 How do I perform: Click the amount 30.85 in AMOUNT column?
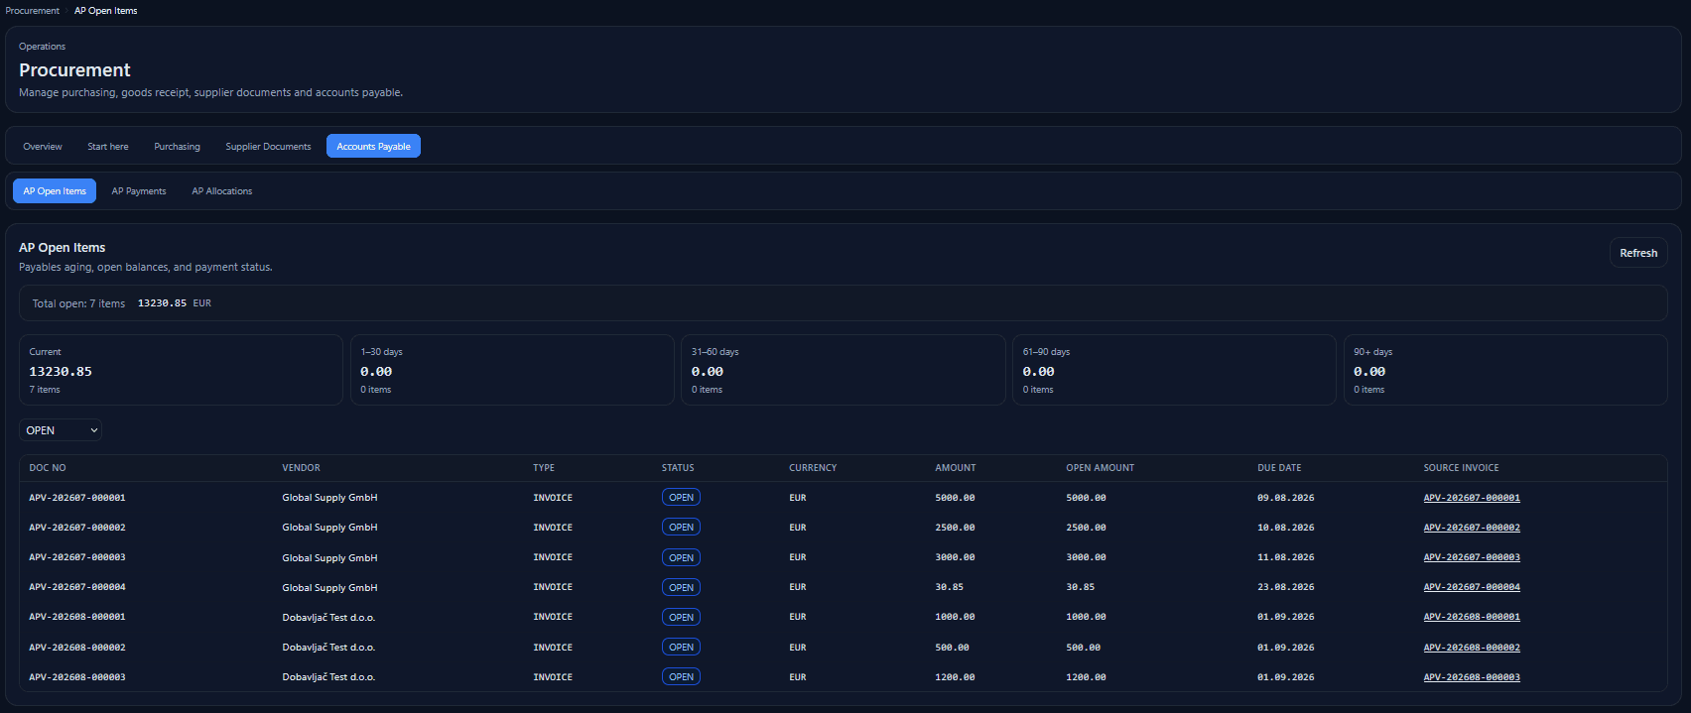pyautogui.click(x=949, y=587)
